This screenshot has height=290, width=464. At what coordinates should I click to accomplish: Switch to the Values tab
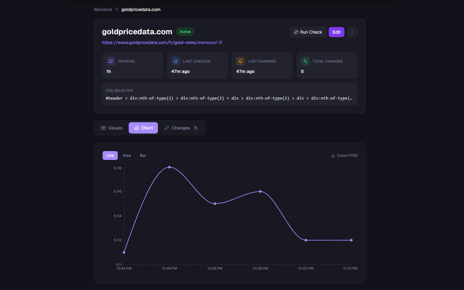pyautogui.click(x=112, y=128)
